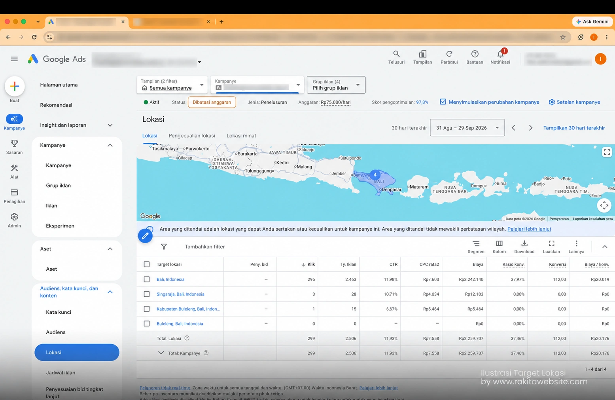The width and height of the screenshot is (615, 400).
Task: Click the blue pencil edit locations button
Action: [x=145, y=236]
